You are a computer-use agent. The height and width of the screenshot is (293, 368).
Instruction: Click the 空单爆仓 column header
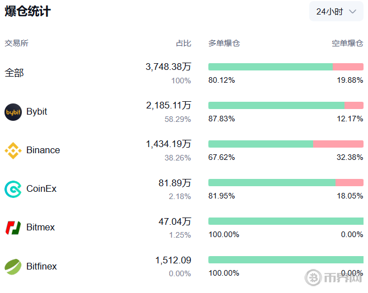[x=347, y=43]
